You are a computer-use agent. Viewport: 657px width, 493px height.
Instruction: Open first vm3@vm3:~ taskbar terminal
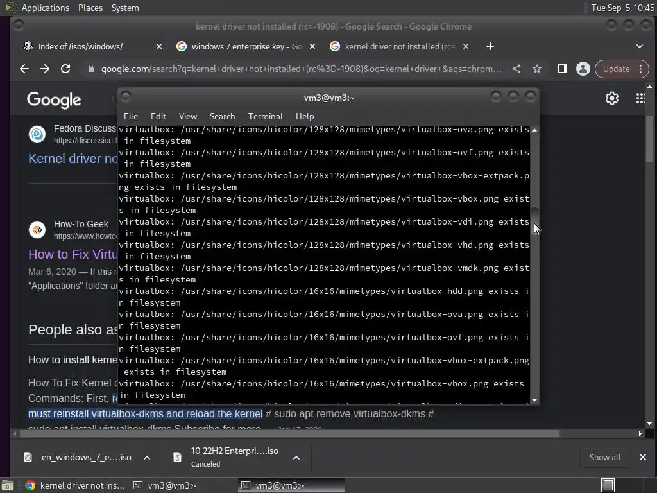(x=165, y=485)
